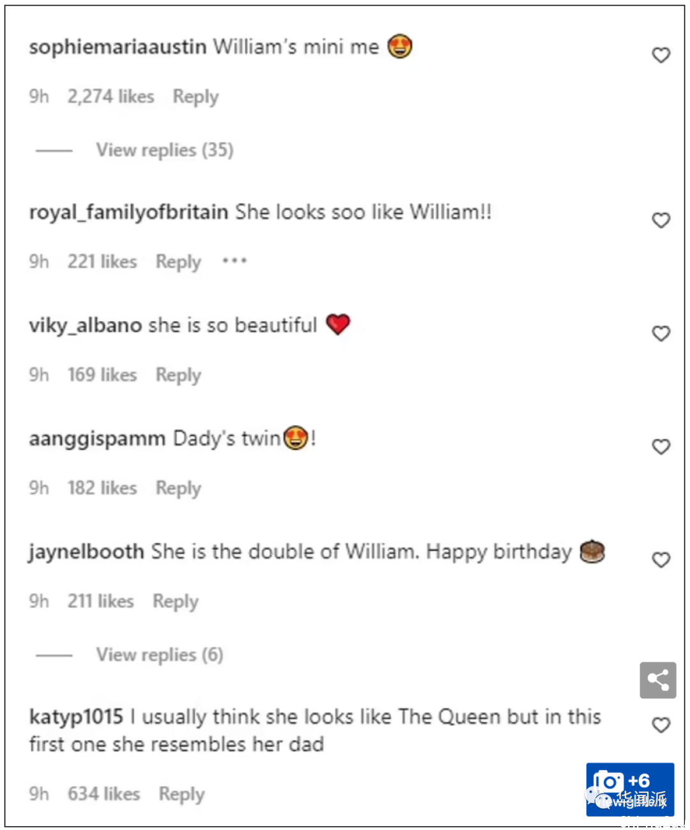
Task: Like katyp1015's comment with the heart icon
Action: click(x=661, y=725)
